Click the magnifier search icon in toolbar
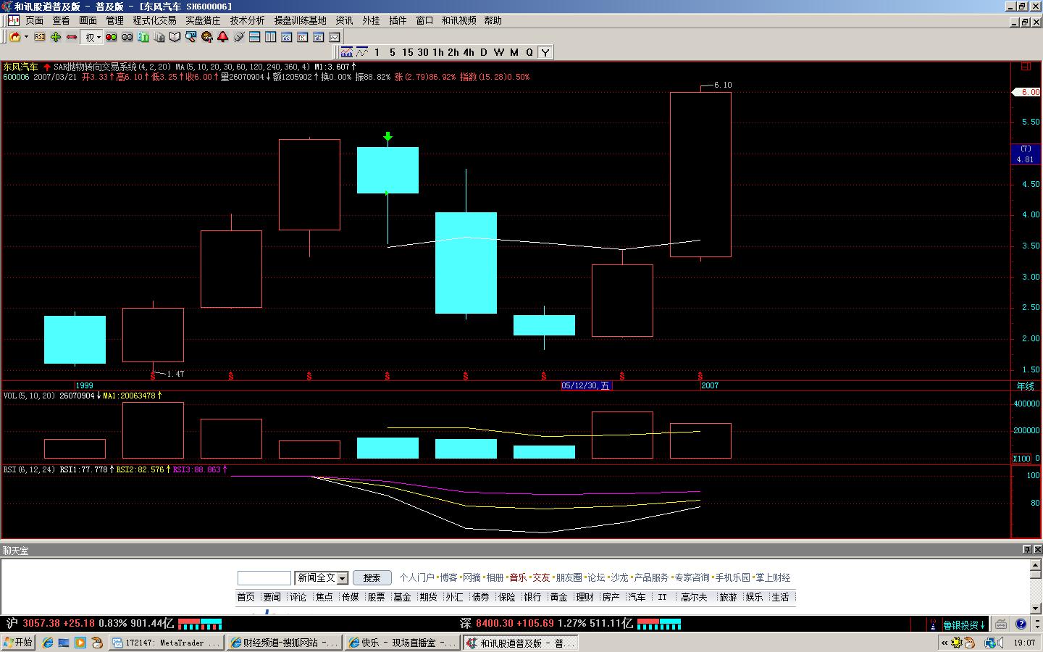 (x=190, y=37)
